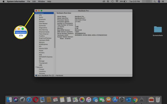
Task: Select Card Reader in the sidebar
Action: [x=43, y=24]
